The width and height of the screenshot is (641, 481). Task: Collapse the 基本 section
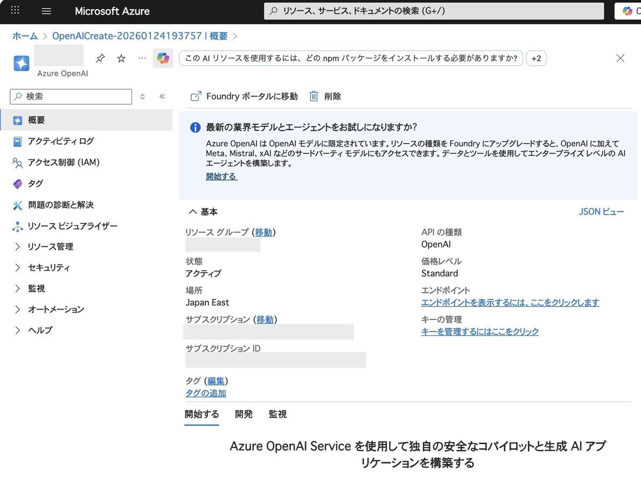pos(204,212)
